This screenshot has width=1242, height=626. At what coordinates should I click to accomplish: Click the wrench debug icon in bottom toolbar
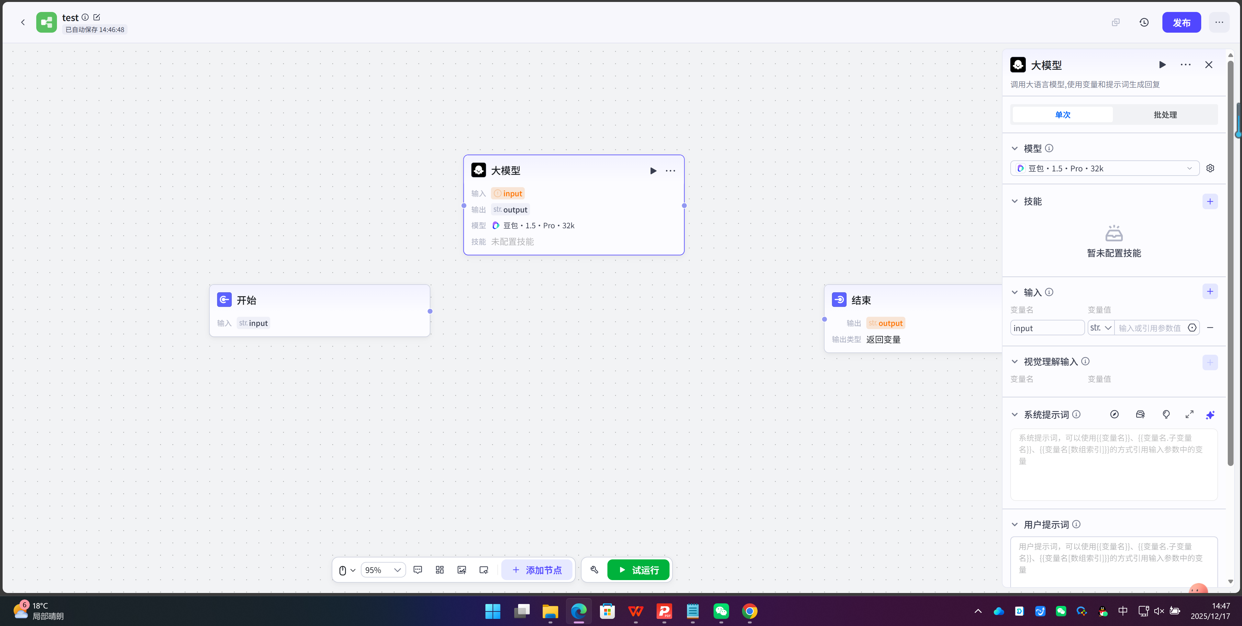(x=594, y=570)
